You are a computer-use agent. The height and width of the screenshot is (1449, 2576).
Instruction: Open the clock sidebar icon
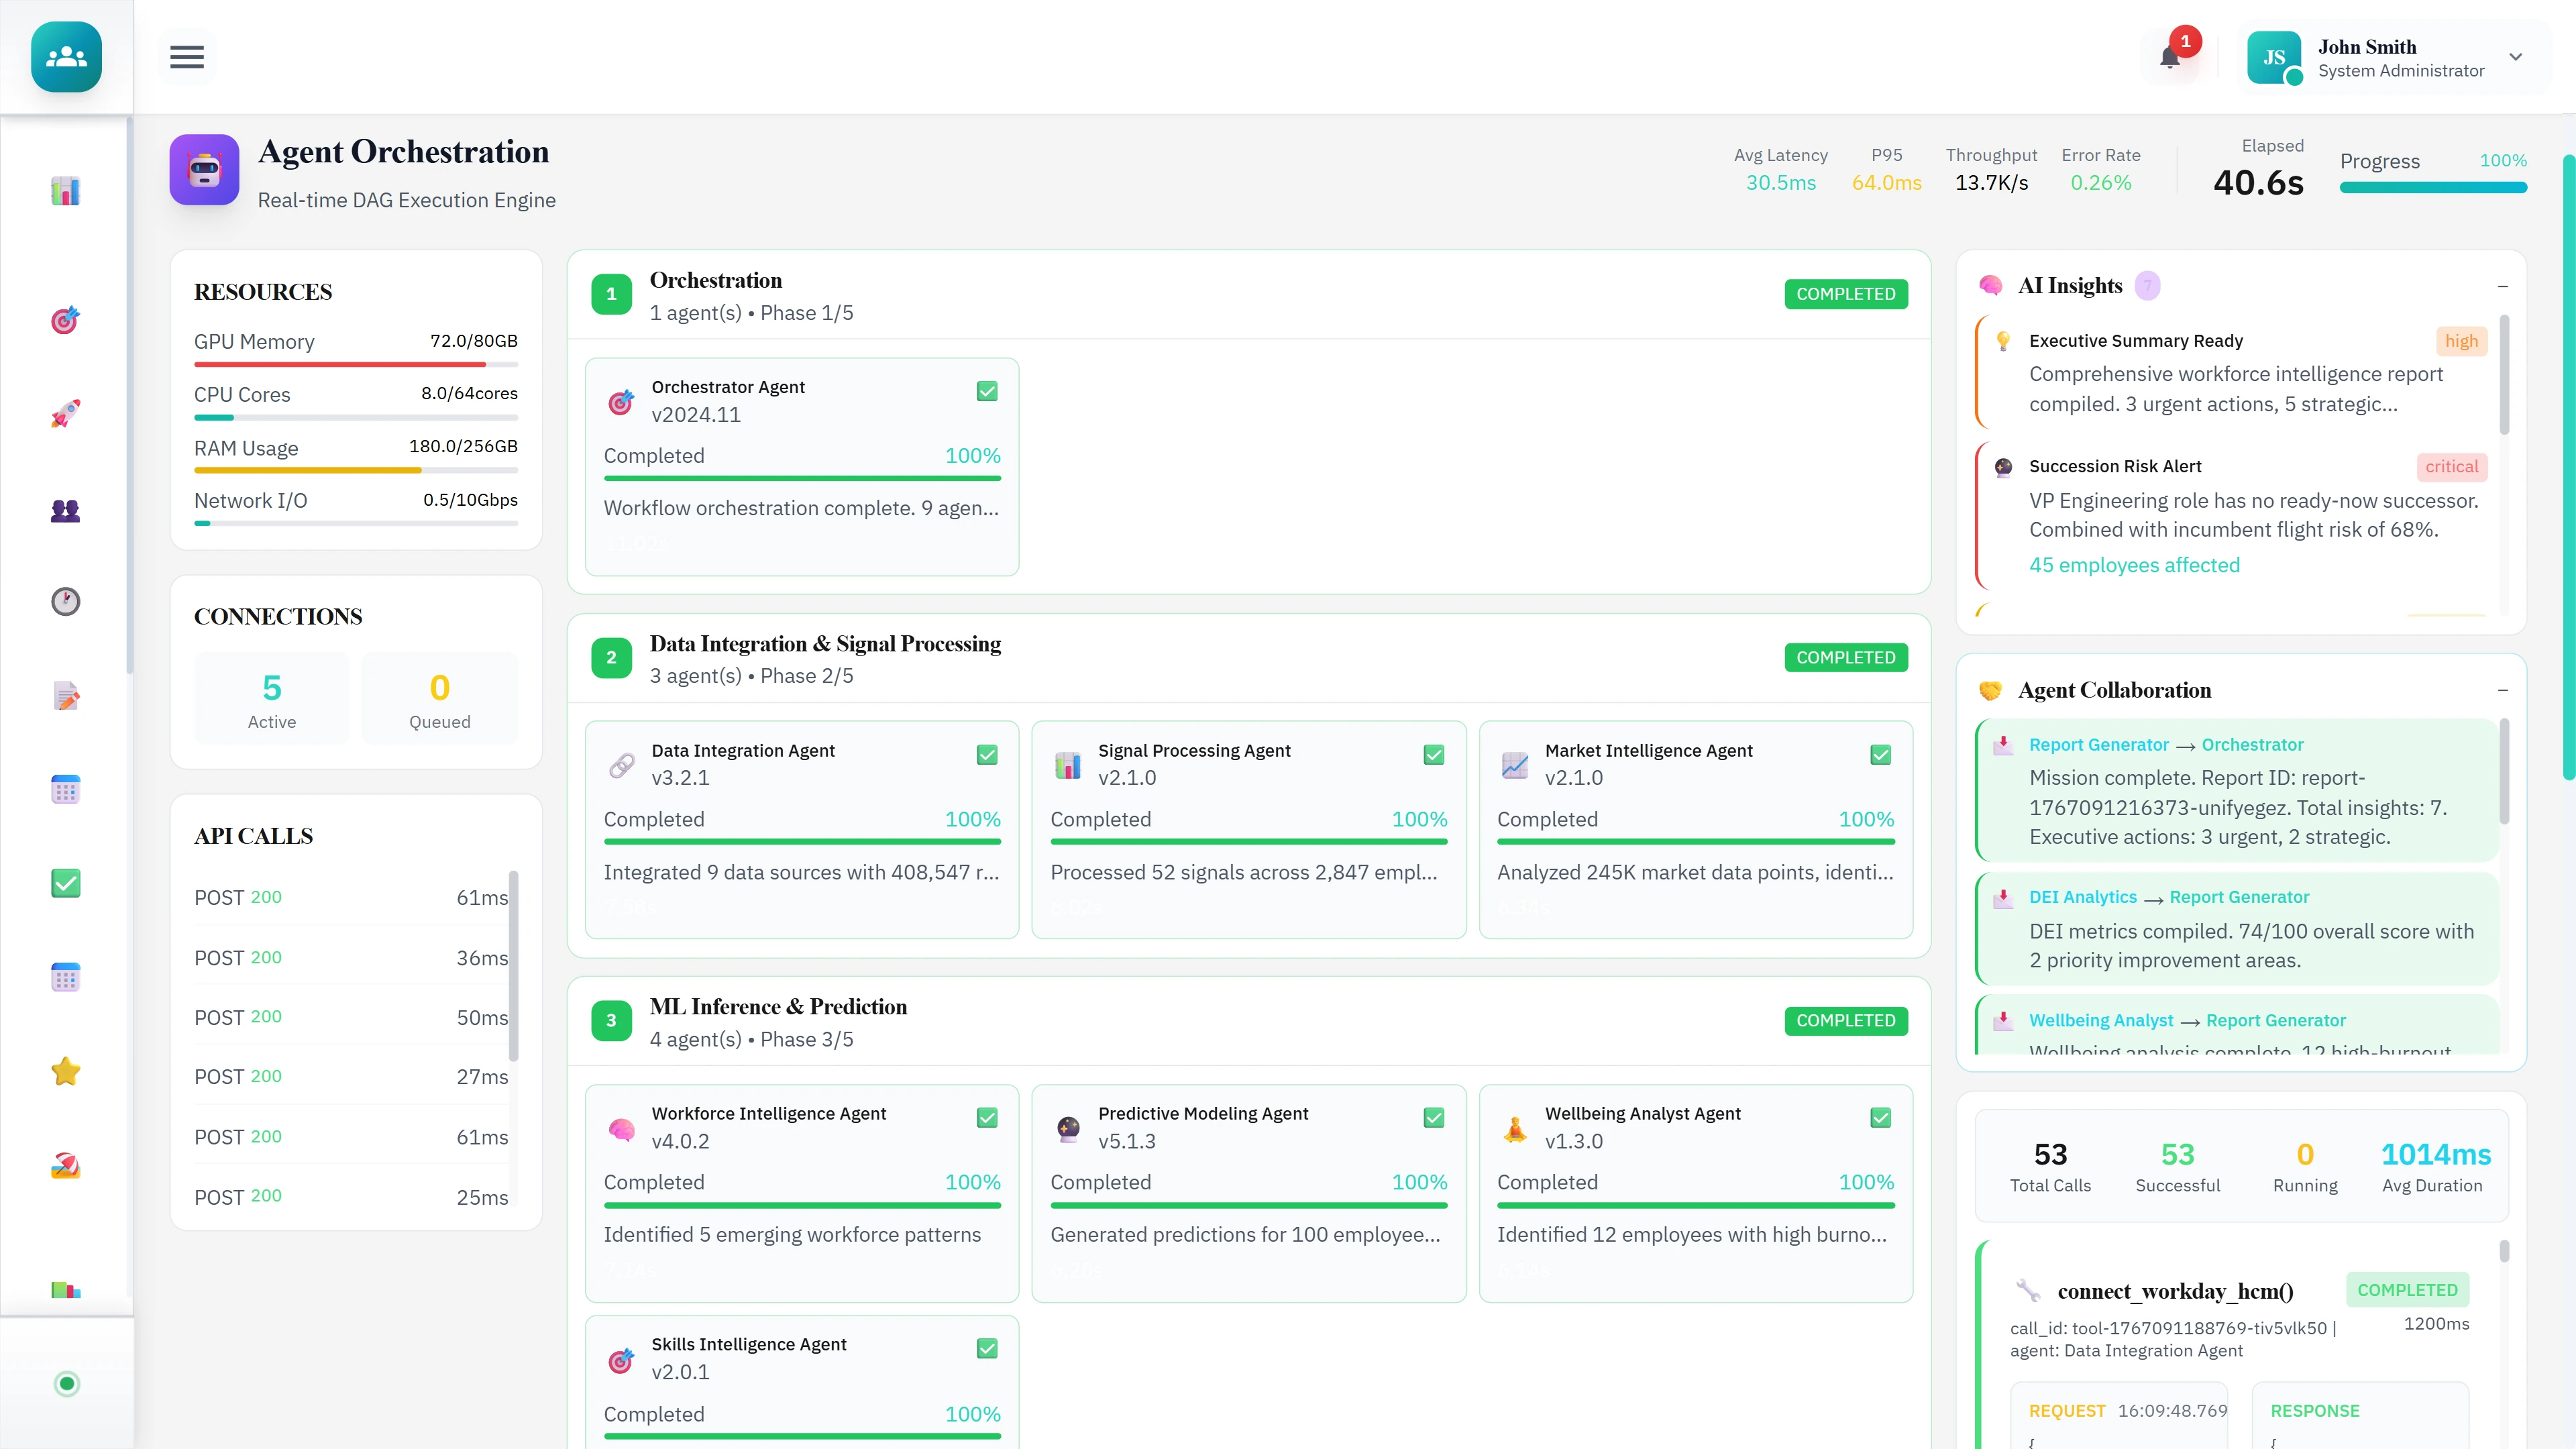click(x=65, y=601)
